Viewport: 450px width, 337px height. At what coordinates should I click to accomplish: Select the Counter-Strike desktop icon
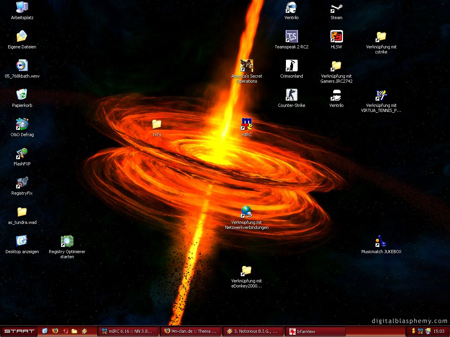pyautogui.click(x=291, y=95)
